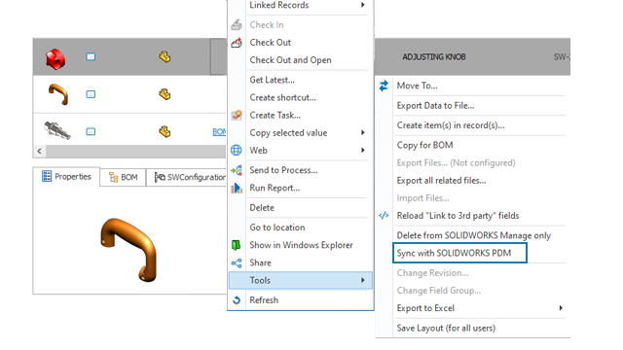Screen dimensions: 623x350
Task: Click the Refresh arrow icon
Action: pos(237,300)
